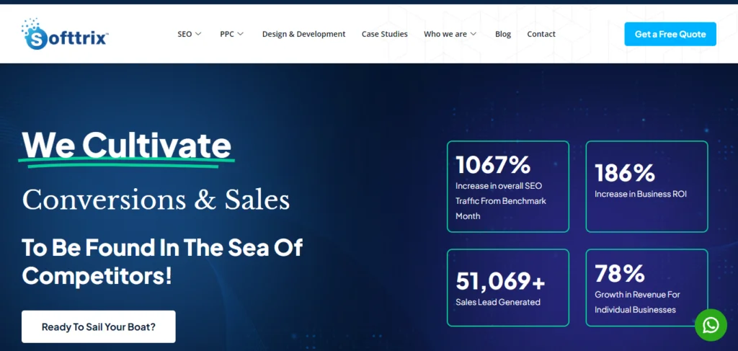
Task: Open the Blog page
Action: click(503, 34)
